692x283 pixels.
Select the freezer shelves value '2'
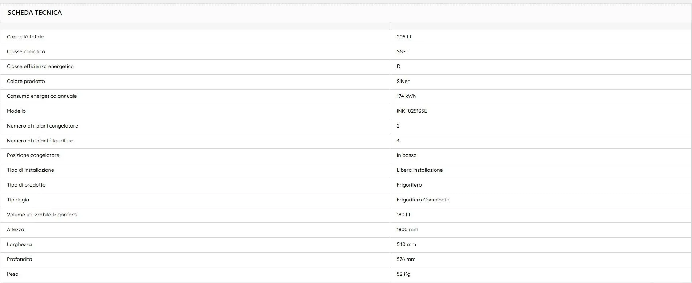(398, 126)
